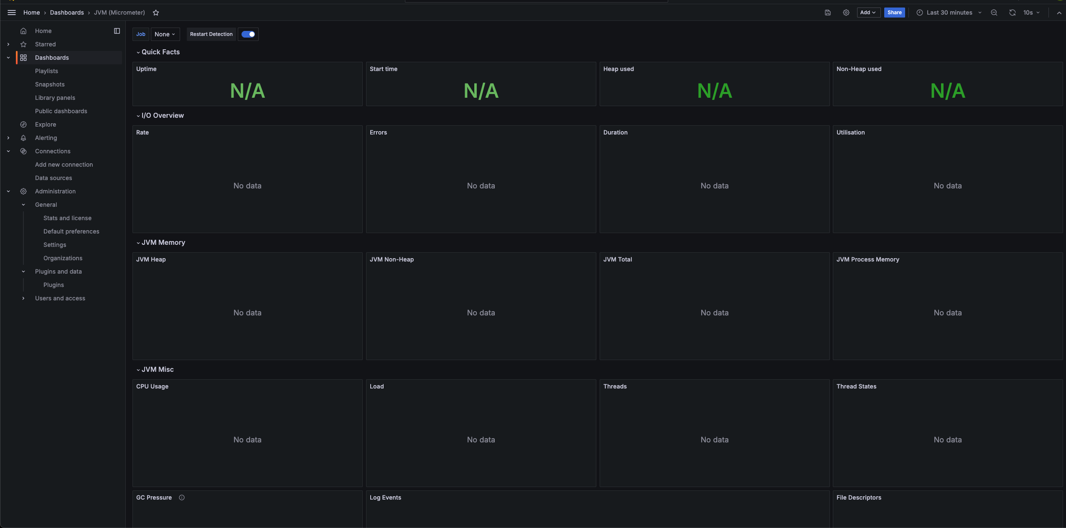
Task: Toggle the Restart Detection switch
Action: pyautogui.click(x=248, y=34)
